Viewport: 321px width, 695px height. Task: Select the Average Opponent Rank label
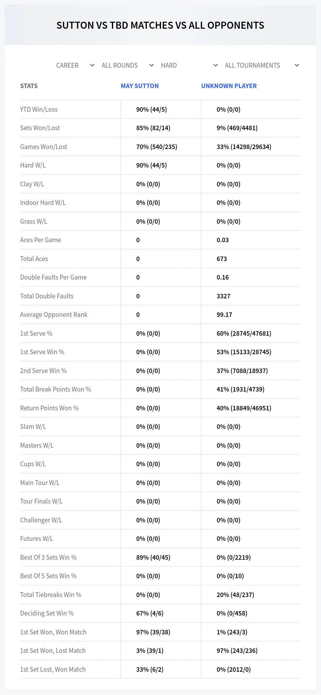point(54,315)
